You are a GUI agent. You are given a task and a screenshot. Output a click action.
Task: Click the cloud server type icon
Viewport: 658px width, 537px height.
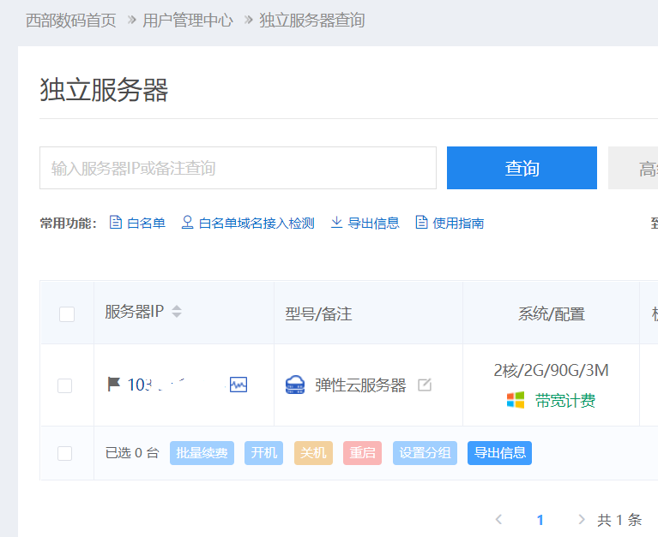[x=295, y=385]
